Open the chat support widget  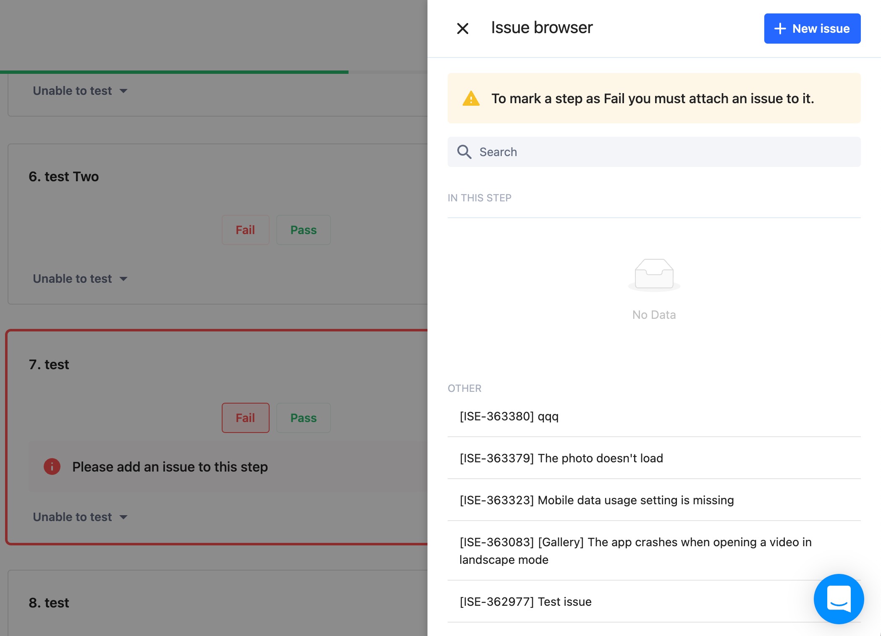(838, 599)
